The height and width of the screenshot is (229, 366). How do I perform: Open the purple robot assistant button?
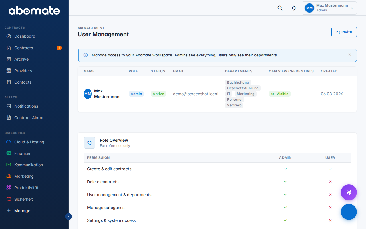349,192
